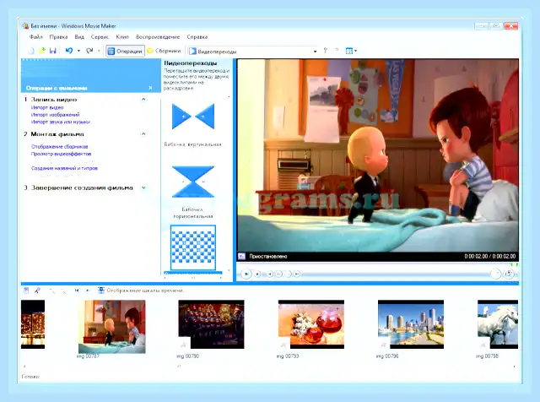
Task: Open a project via the folder icon
Action: click(42, 51)
